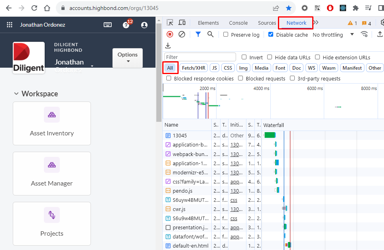Bookmark page using the star icon

[x=289, y=8]
